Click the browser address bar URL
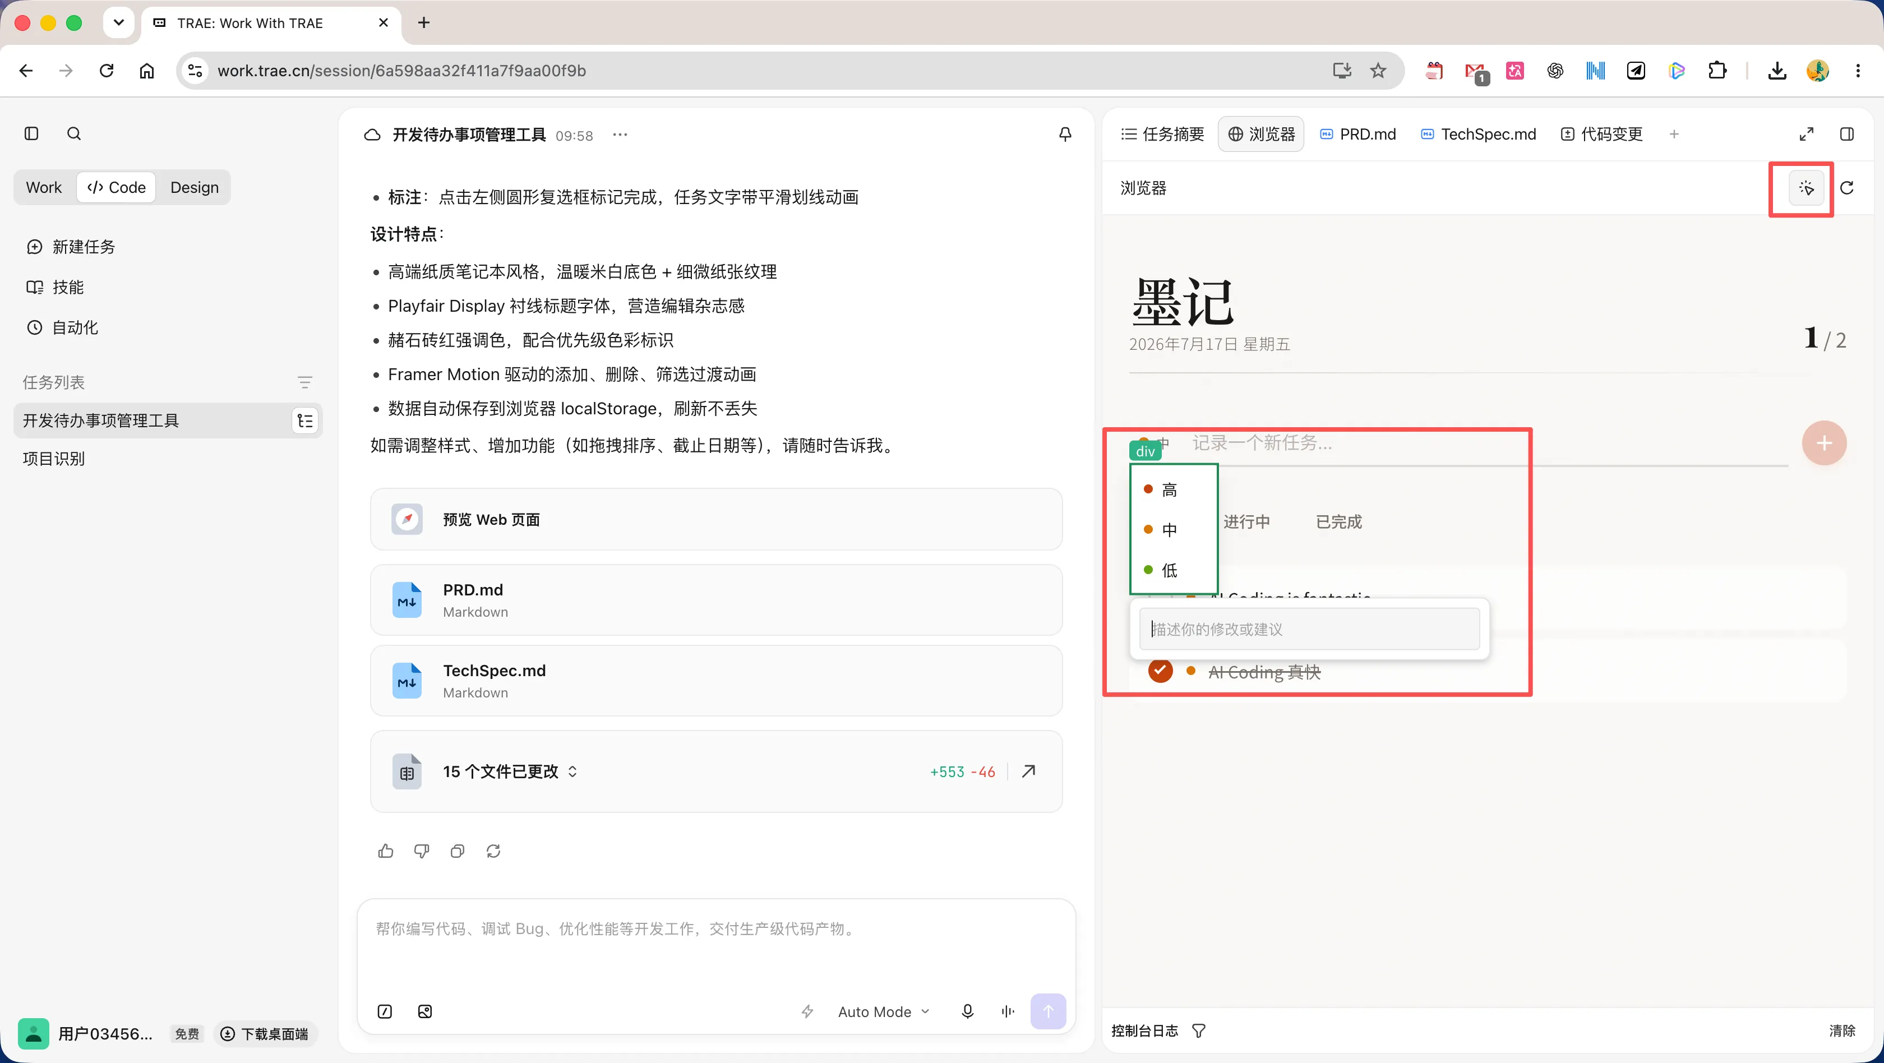 coord(401,71)
